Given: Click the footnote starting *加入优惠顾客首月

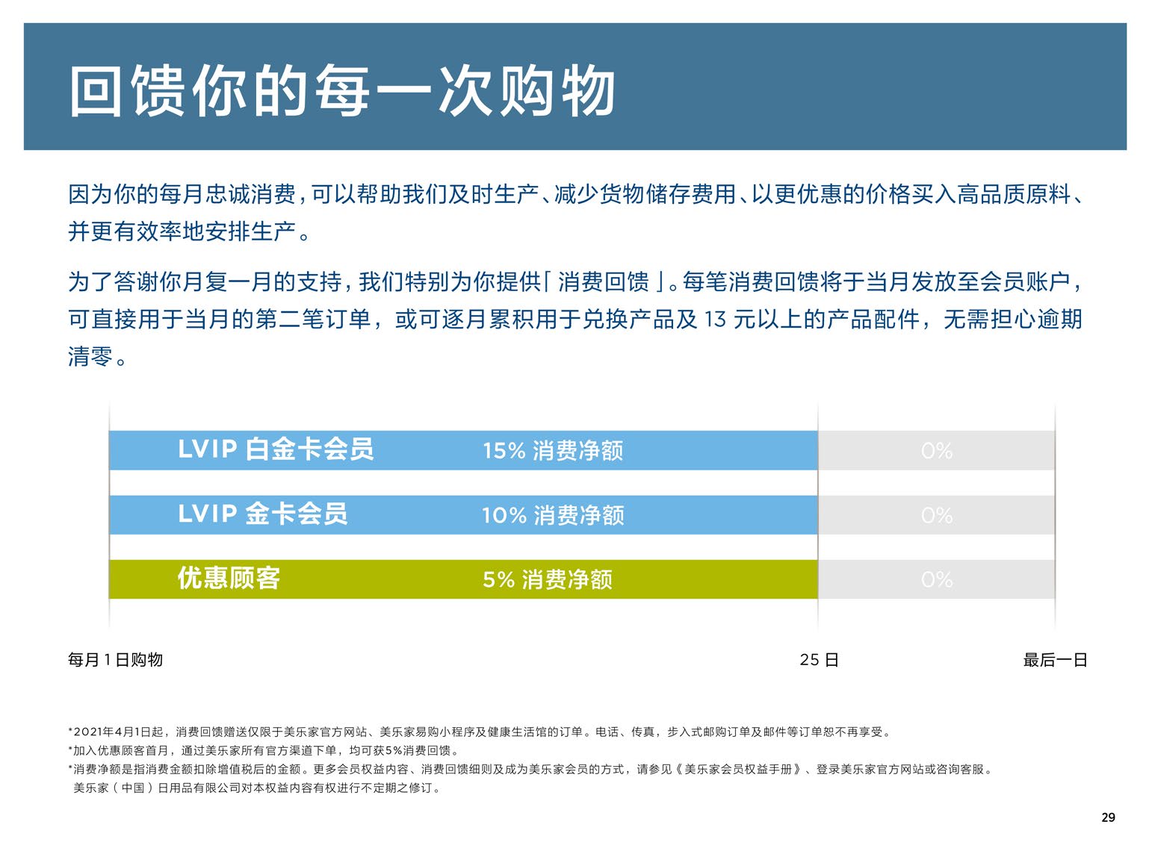Looking at the screenshot, I should pyautogui.click(x=264, y=751).
